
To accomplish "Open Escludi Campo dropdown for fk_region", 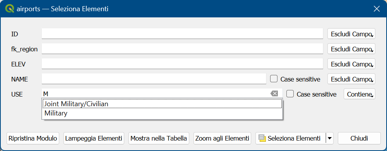I will [351, 49].
